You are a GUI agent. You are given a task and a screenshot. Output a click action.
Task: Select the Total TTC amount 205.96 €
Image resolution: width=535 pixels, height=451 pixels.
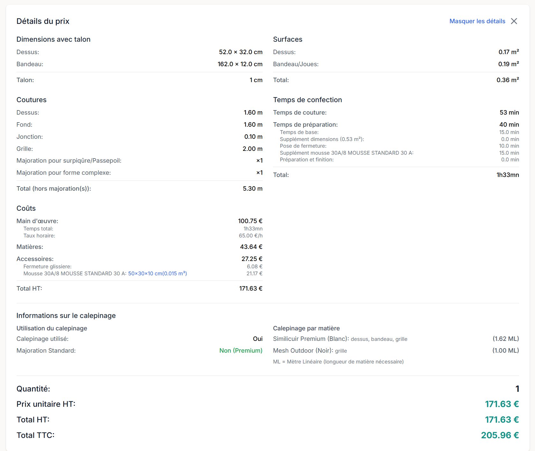click(x=500, y=435)
